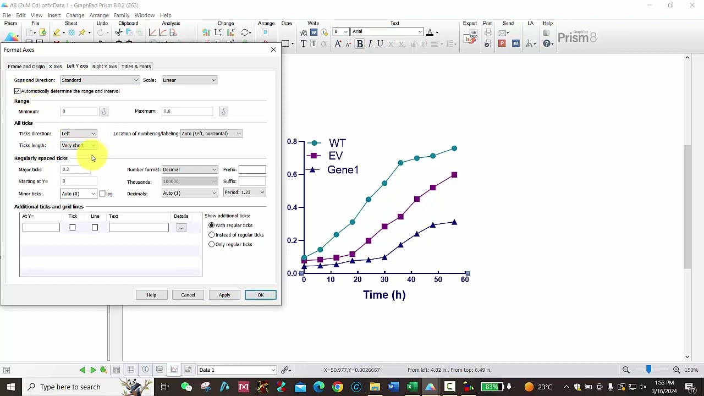Screen dimensions: 704x396
Task: Click the green back arrow in navigation bar
Action: pyautogui.click(x=82, y=370)
